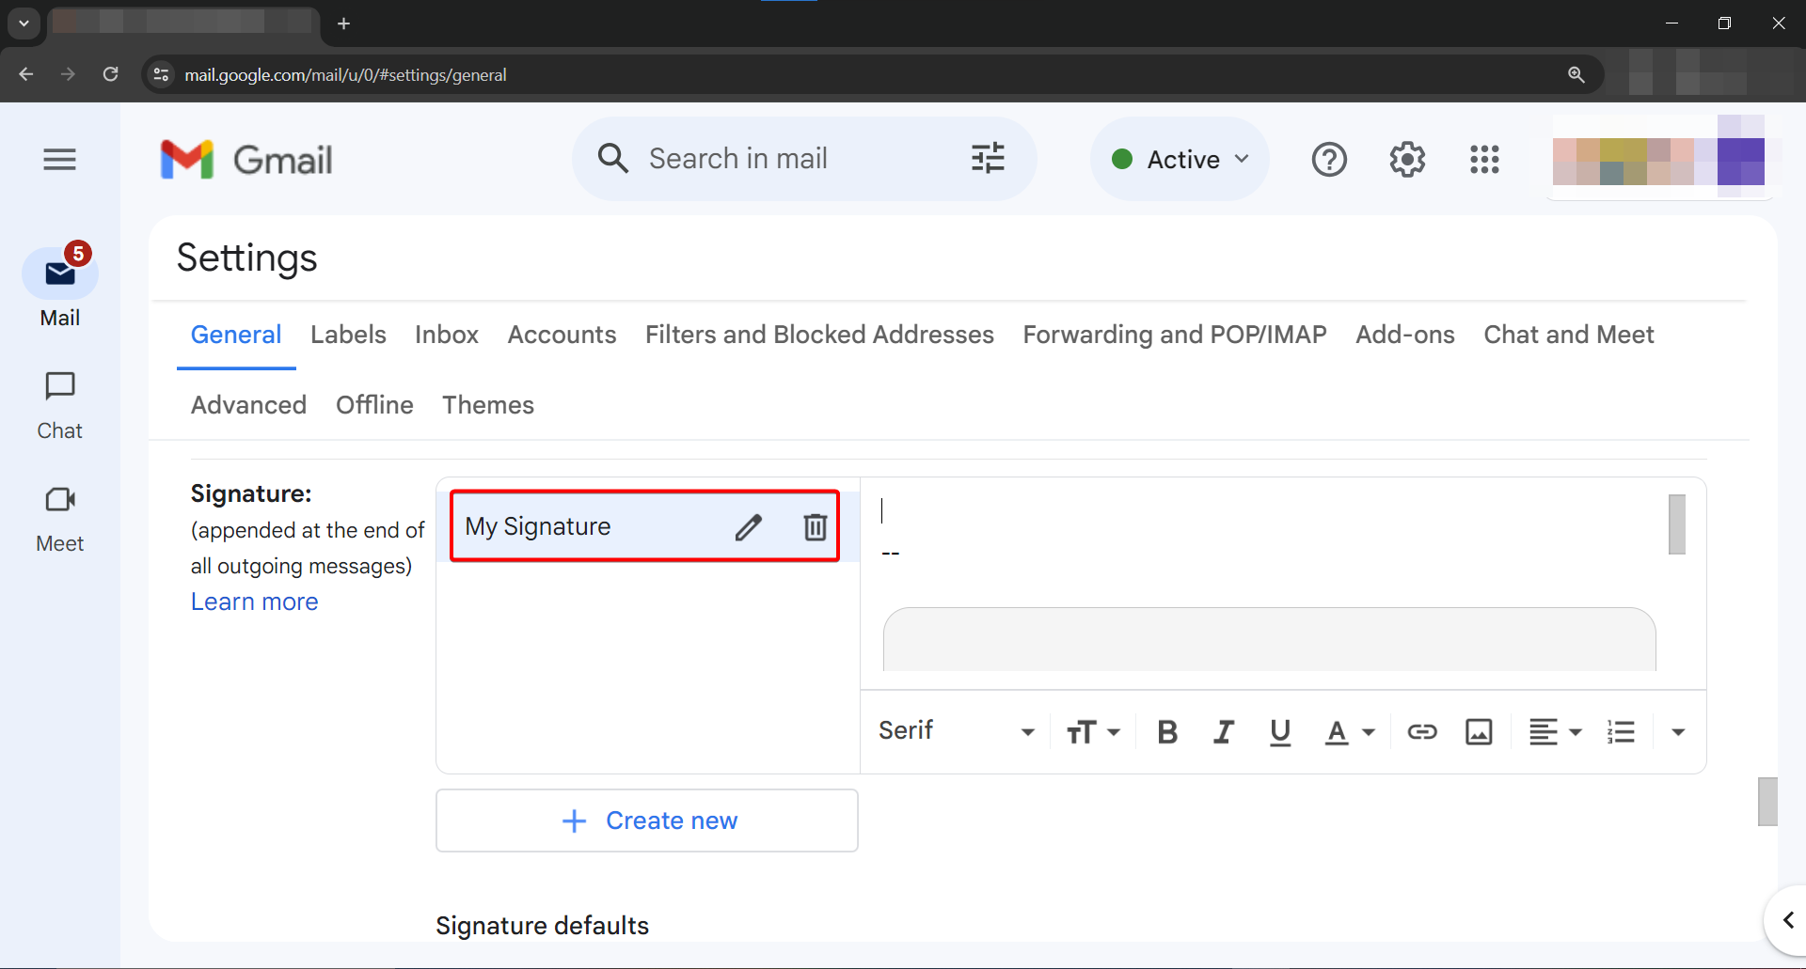This screenshot has height=969, width=1806.
Task: Delete My Signature using the trash icon
Action: coord(815,527)
